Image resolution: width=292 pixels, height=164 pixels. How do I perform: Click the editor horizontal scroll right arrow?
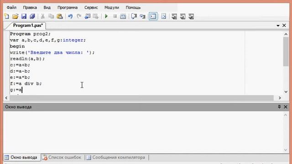(280, 98)
